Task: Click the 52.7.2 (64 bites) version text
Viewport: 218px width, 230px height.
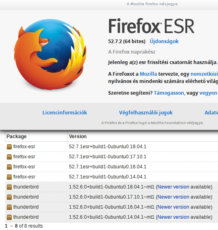Action: pyautogui.click(x=127, y=41)
